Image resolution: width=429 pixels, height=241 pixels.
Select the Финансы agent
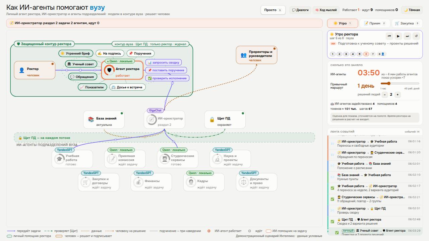[151, 182]
